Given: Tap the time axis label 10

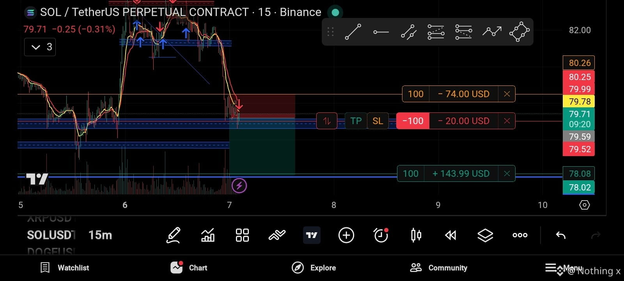Looking at the screenshot, I should (x=542, y=205).
